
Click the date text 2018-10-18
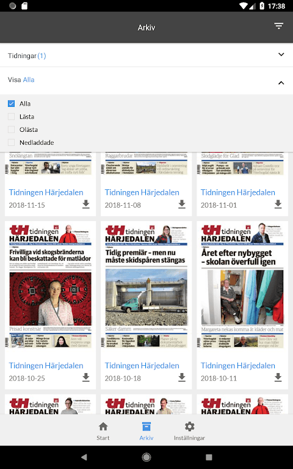click(x=123, y=379)
